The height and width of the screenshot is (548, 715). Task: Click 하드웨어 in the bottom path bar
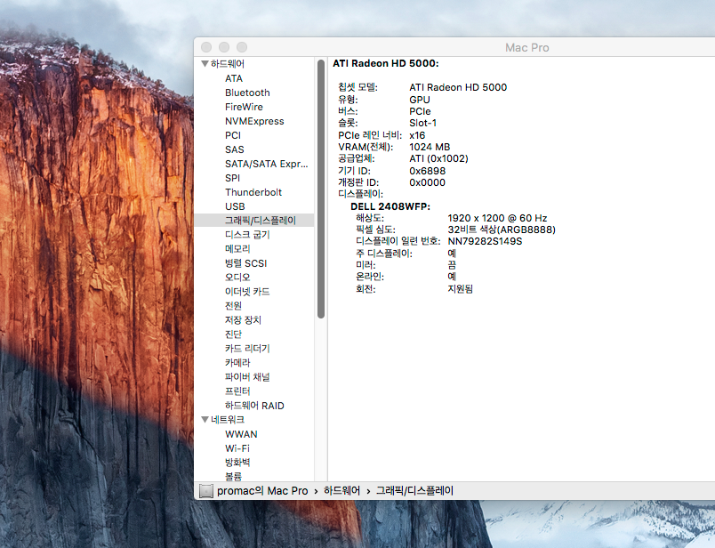click(x=341, y=491)
